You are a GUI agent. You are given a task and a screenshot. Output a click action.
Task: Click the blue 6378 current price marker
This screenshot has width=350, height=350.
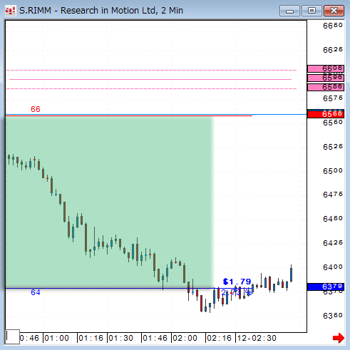[326, 287]
